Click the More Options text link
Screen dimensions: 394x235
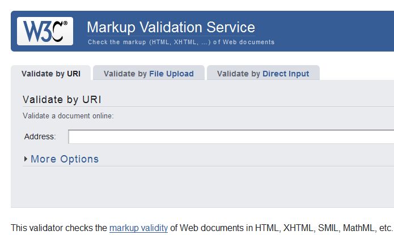pyautogui.click(x=65, y=159)
